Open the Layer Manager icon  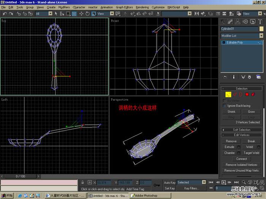point(211,14)
